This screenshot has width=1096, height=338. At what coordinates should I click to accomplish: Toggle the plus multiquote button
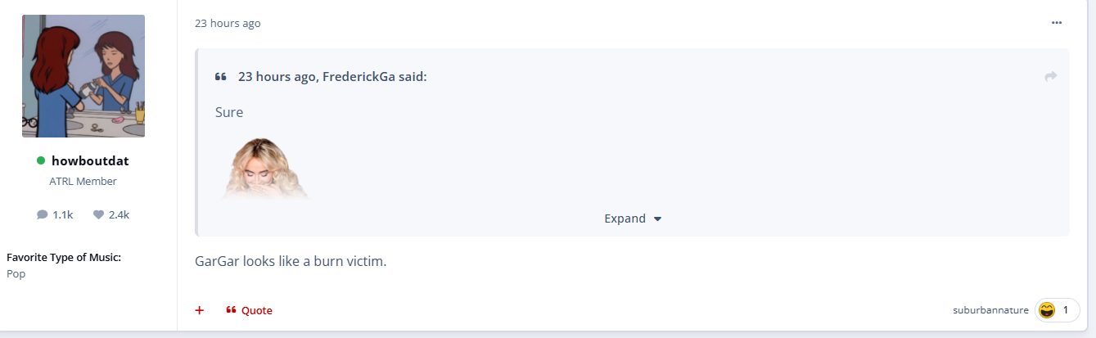coord(200,310)
